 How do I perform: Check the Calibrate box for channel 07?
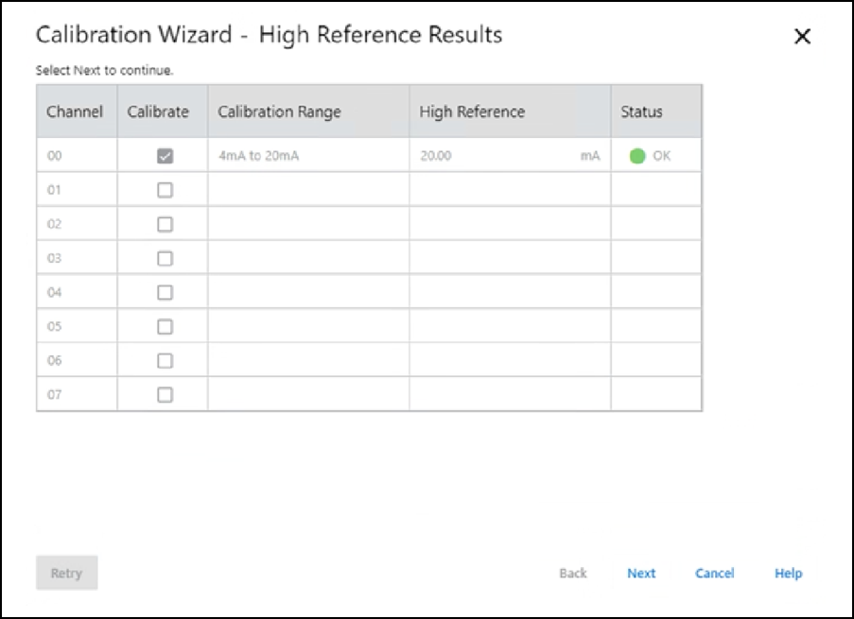[165, 394]
